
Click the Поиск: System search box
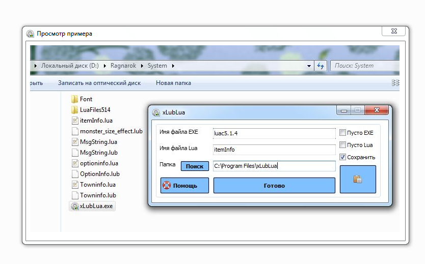pos(365,66)
